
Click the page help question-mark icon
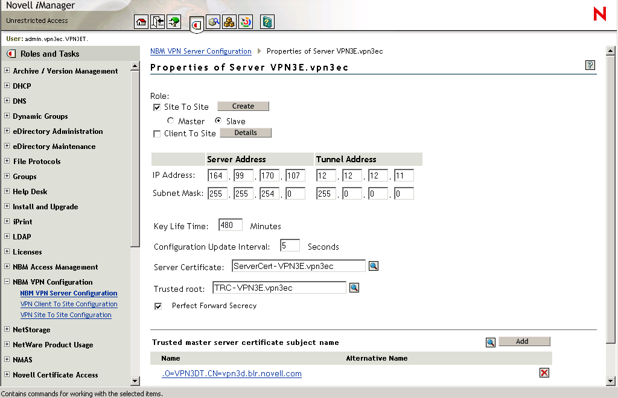(x=590, y=65)
